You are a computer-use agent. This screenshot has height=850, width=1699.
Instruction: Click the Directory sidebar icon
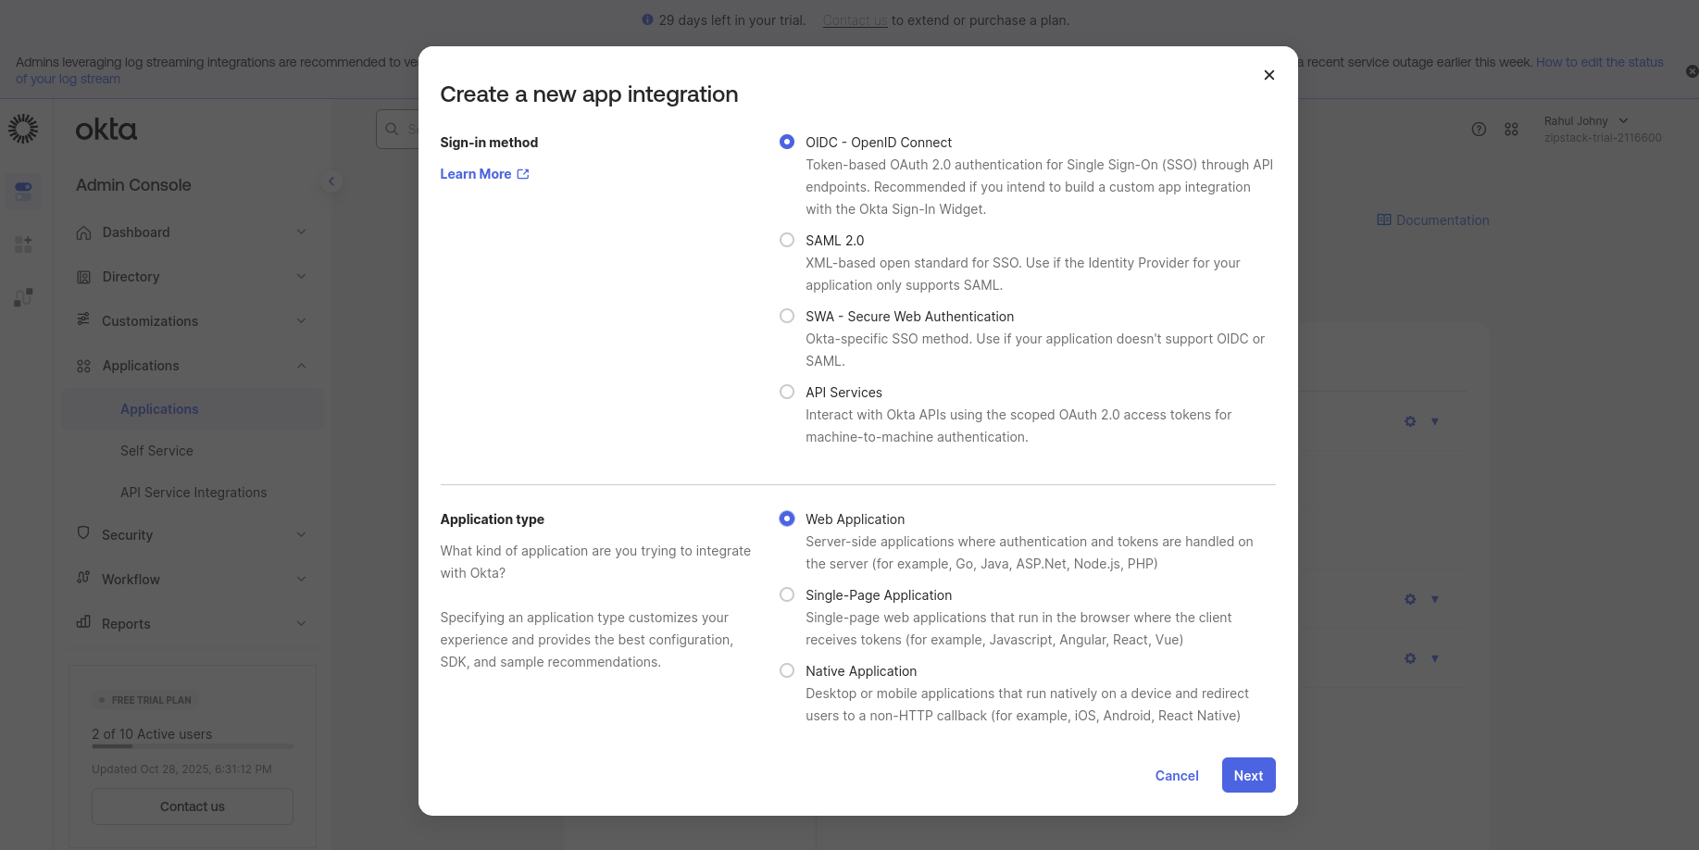pos(83,276)
